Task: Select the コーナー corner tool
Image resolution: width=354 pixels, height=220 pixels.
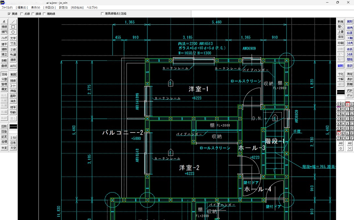Action: [13, 86]
